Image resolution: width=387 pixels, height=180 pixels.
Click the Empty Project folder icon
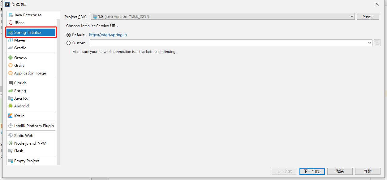point(11,161)
